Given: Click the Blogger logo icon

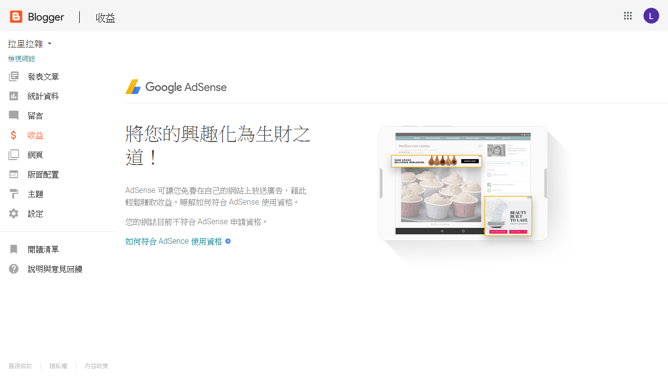Looking at the screenshot, I should point(16,17).
